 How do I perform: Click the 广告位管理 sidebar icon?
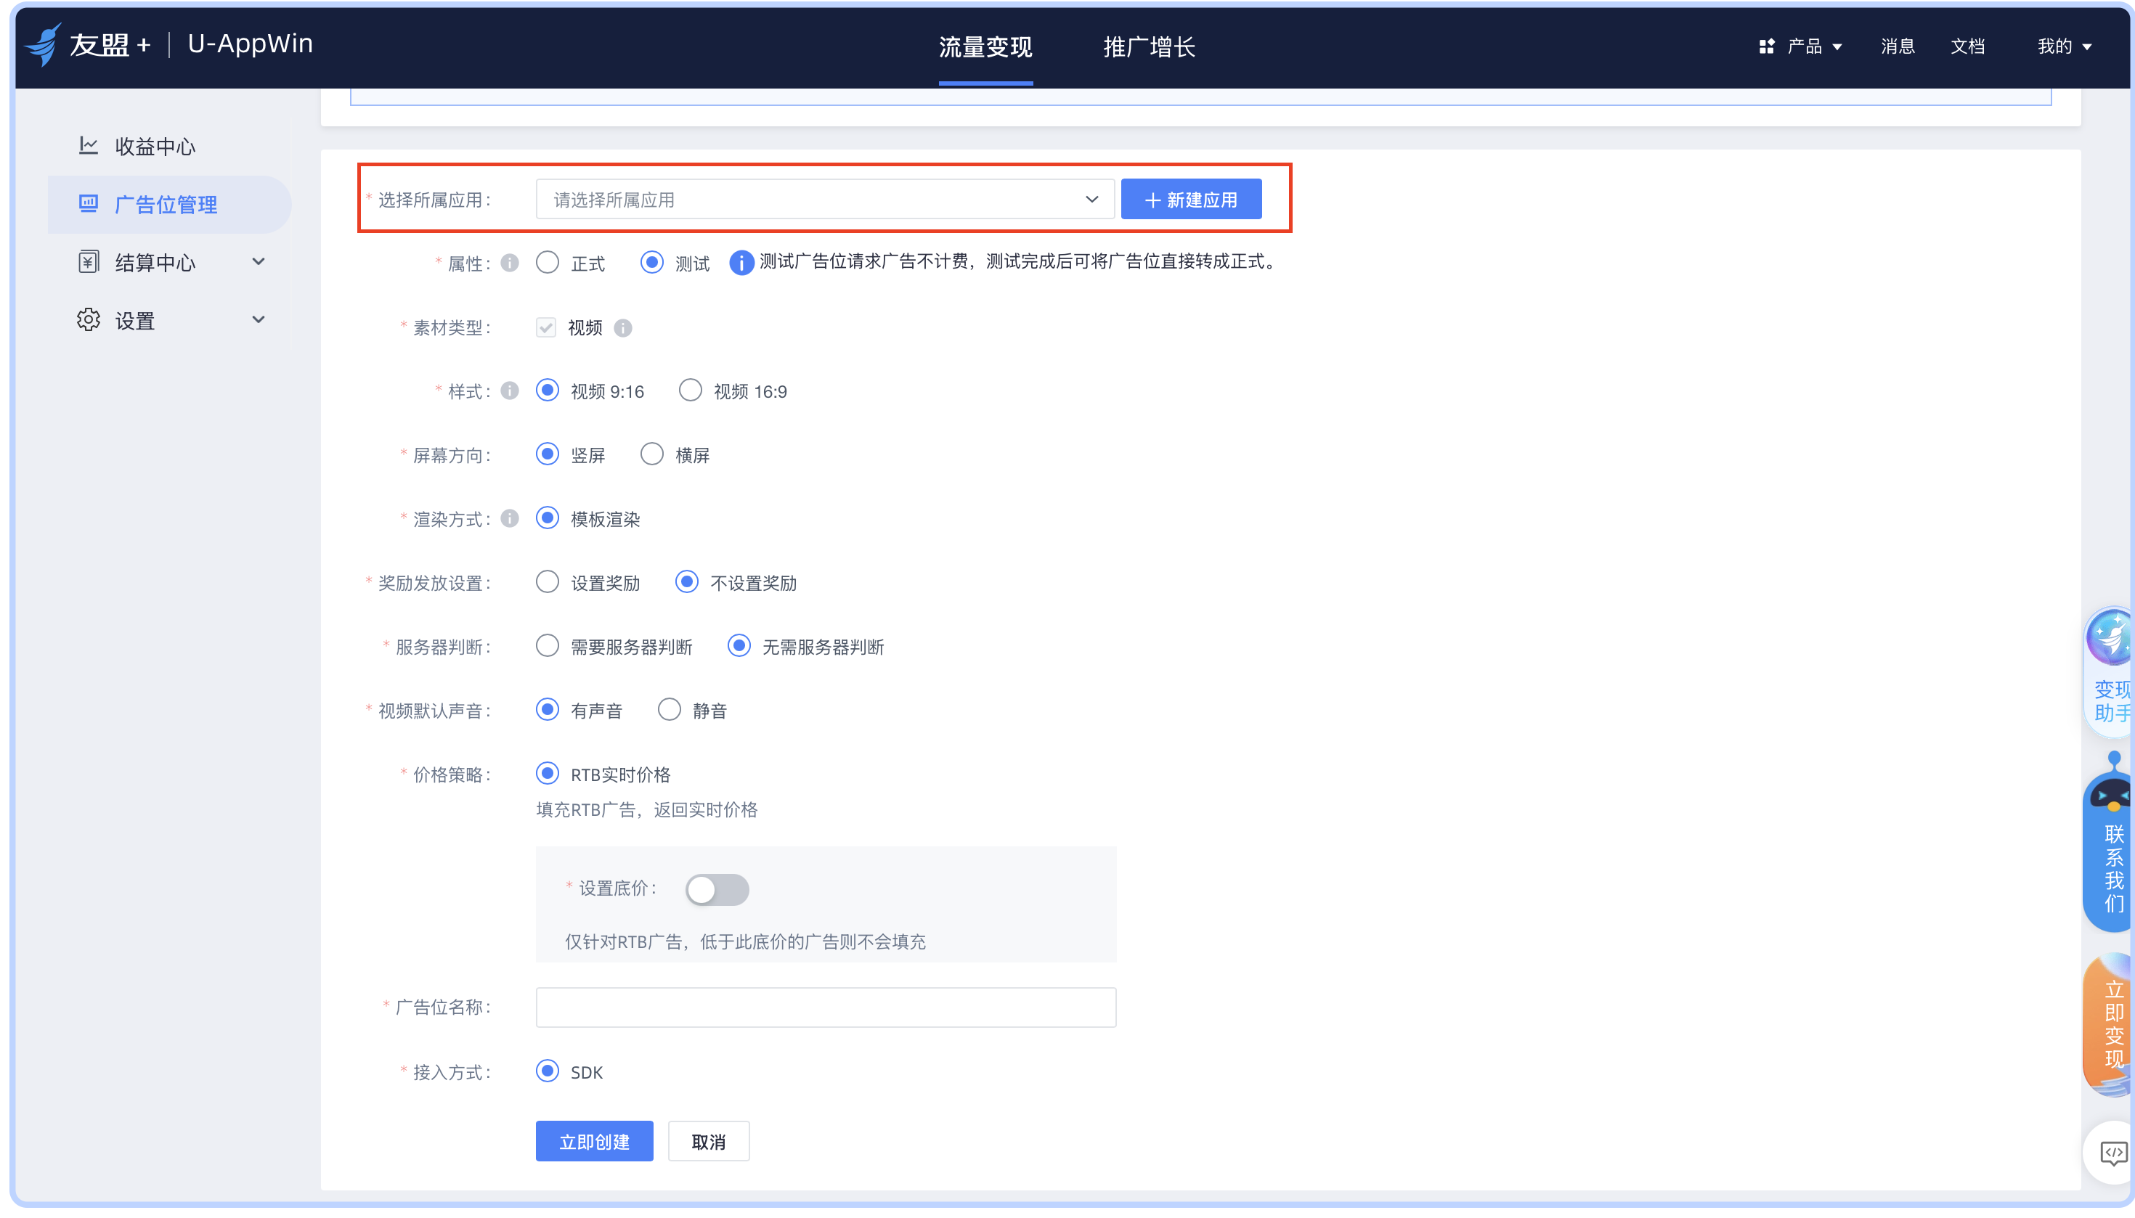pos(88,203)
